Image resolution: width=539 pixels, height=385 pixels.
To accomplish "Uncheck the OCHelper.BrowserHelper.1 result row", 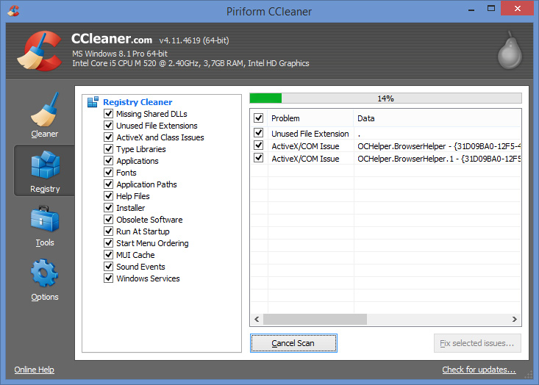I will pos(259,158).
